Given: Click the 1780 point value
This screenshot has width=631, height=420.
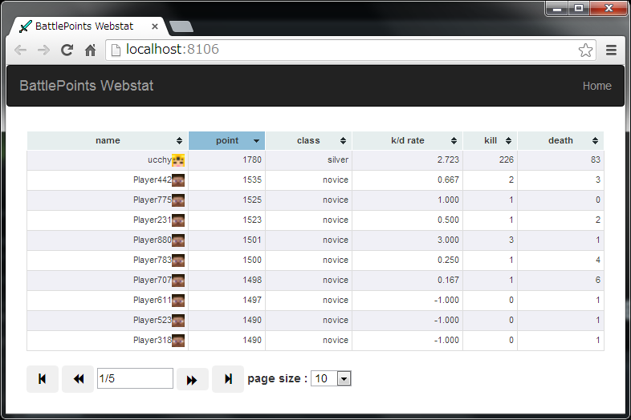Looking at the screenshot, I should coord(252,160).
